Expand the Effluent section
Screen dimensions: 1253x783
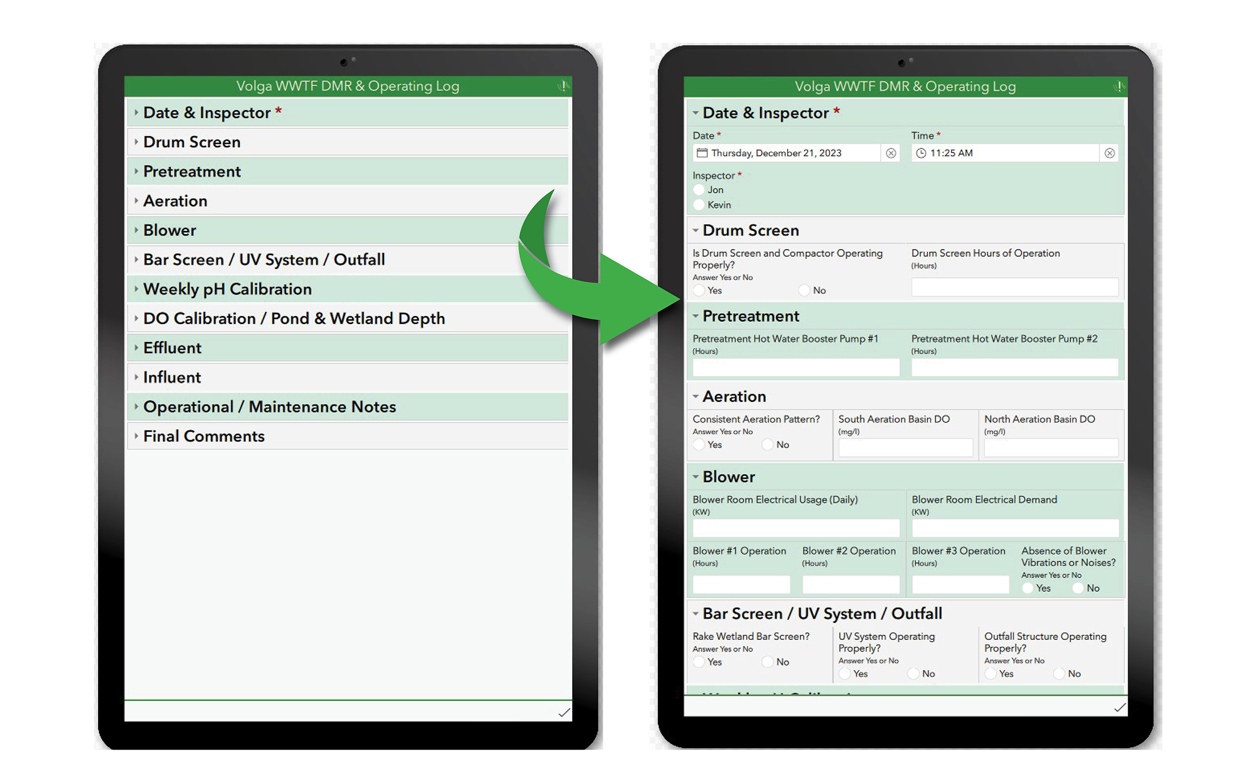[x=172, y=348]
